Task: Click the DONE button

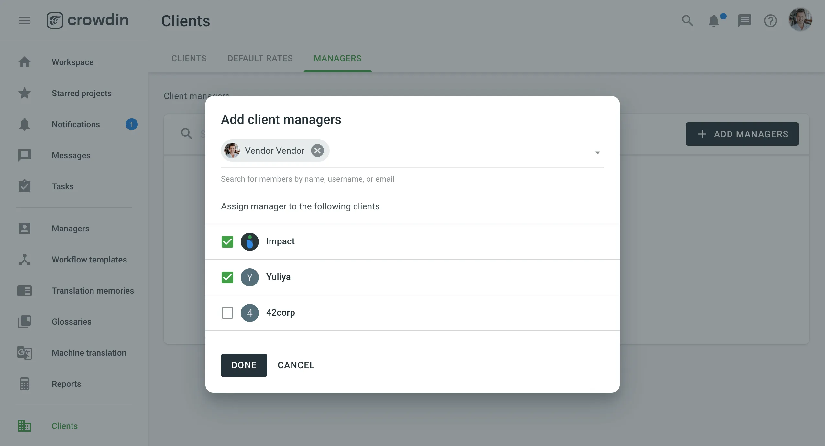Action: click(x=244, y=365)
